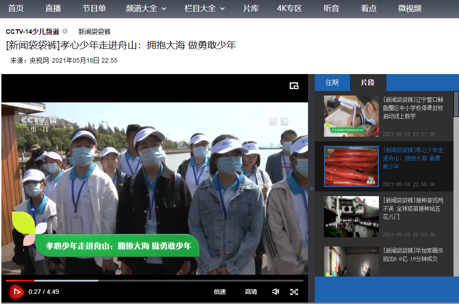Viewport: 459px width, 304px height.
Task: Open 4K专区 in the top navigation
Action: (289, 9)
